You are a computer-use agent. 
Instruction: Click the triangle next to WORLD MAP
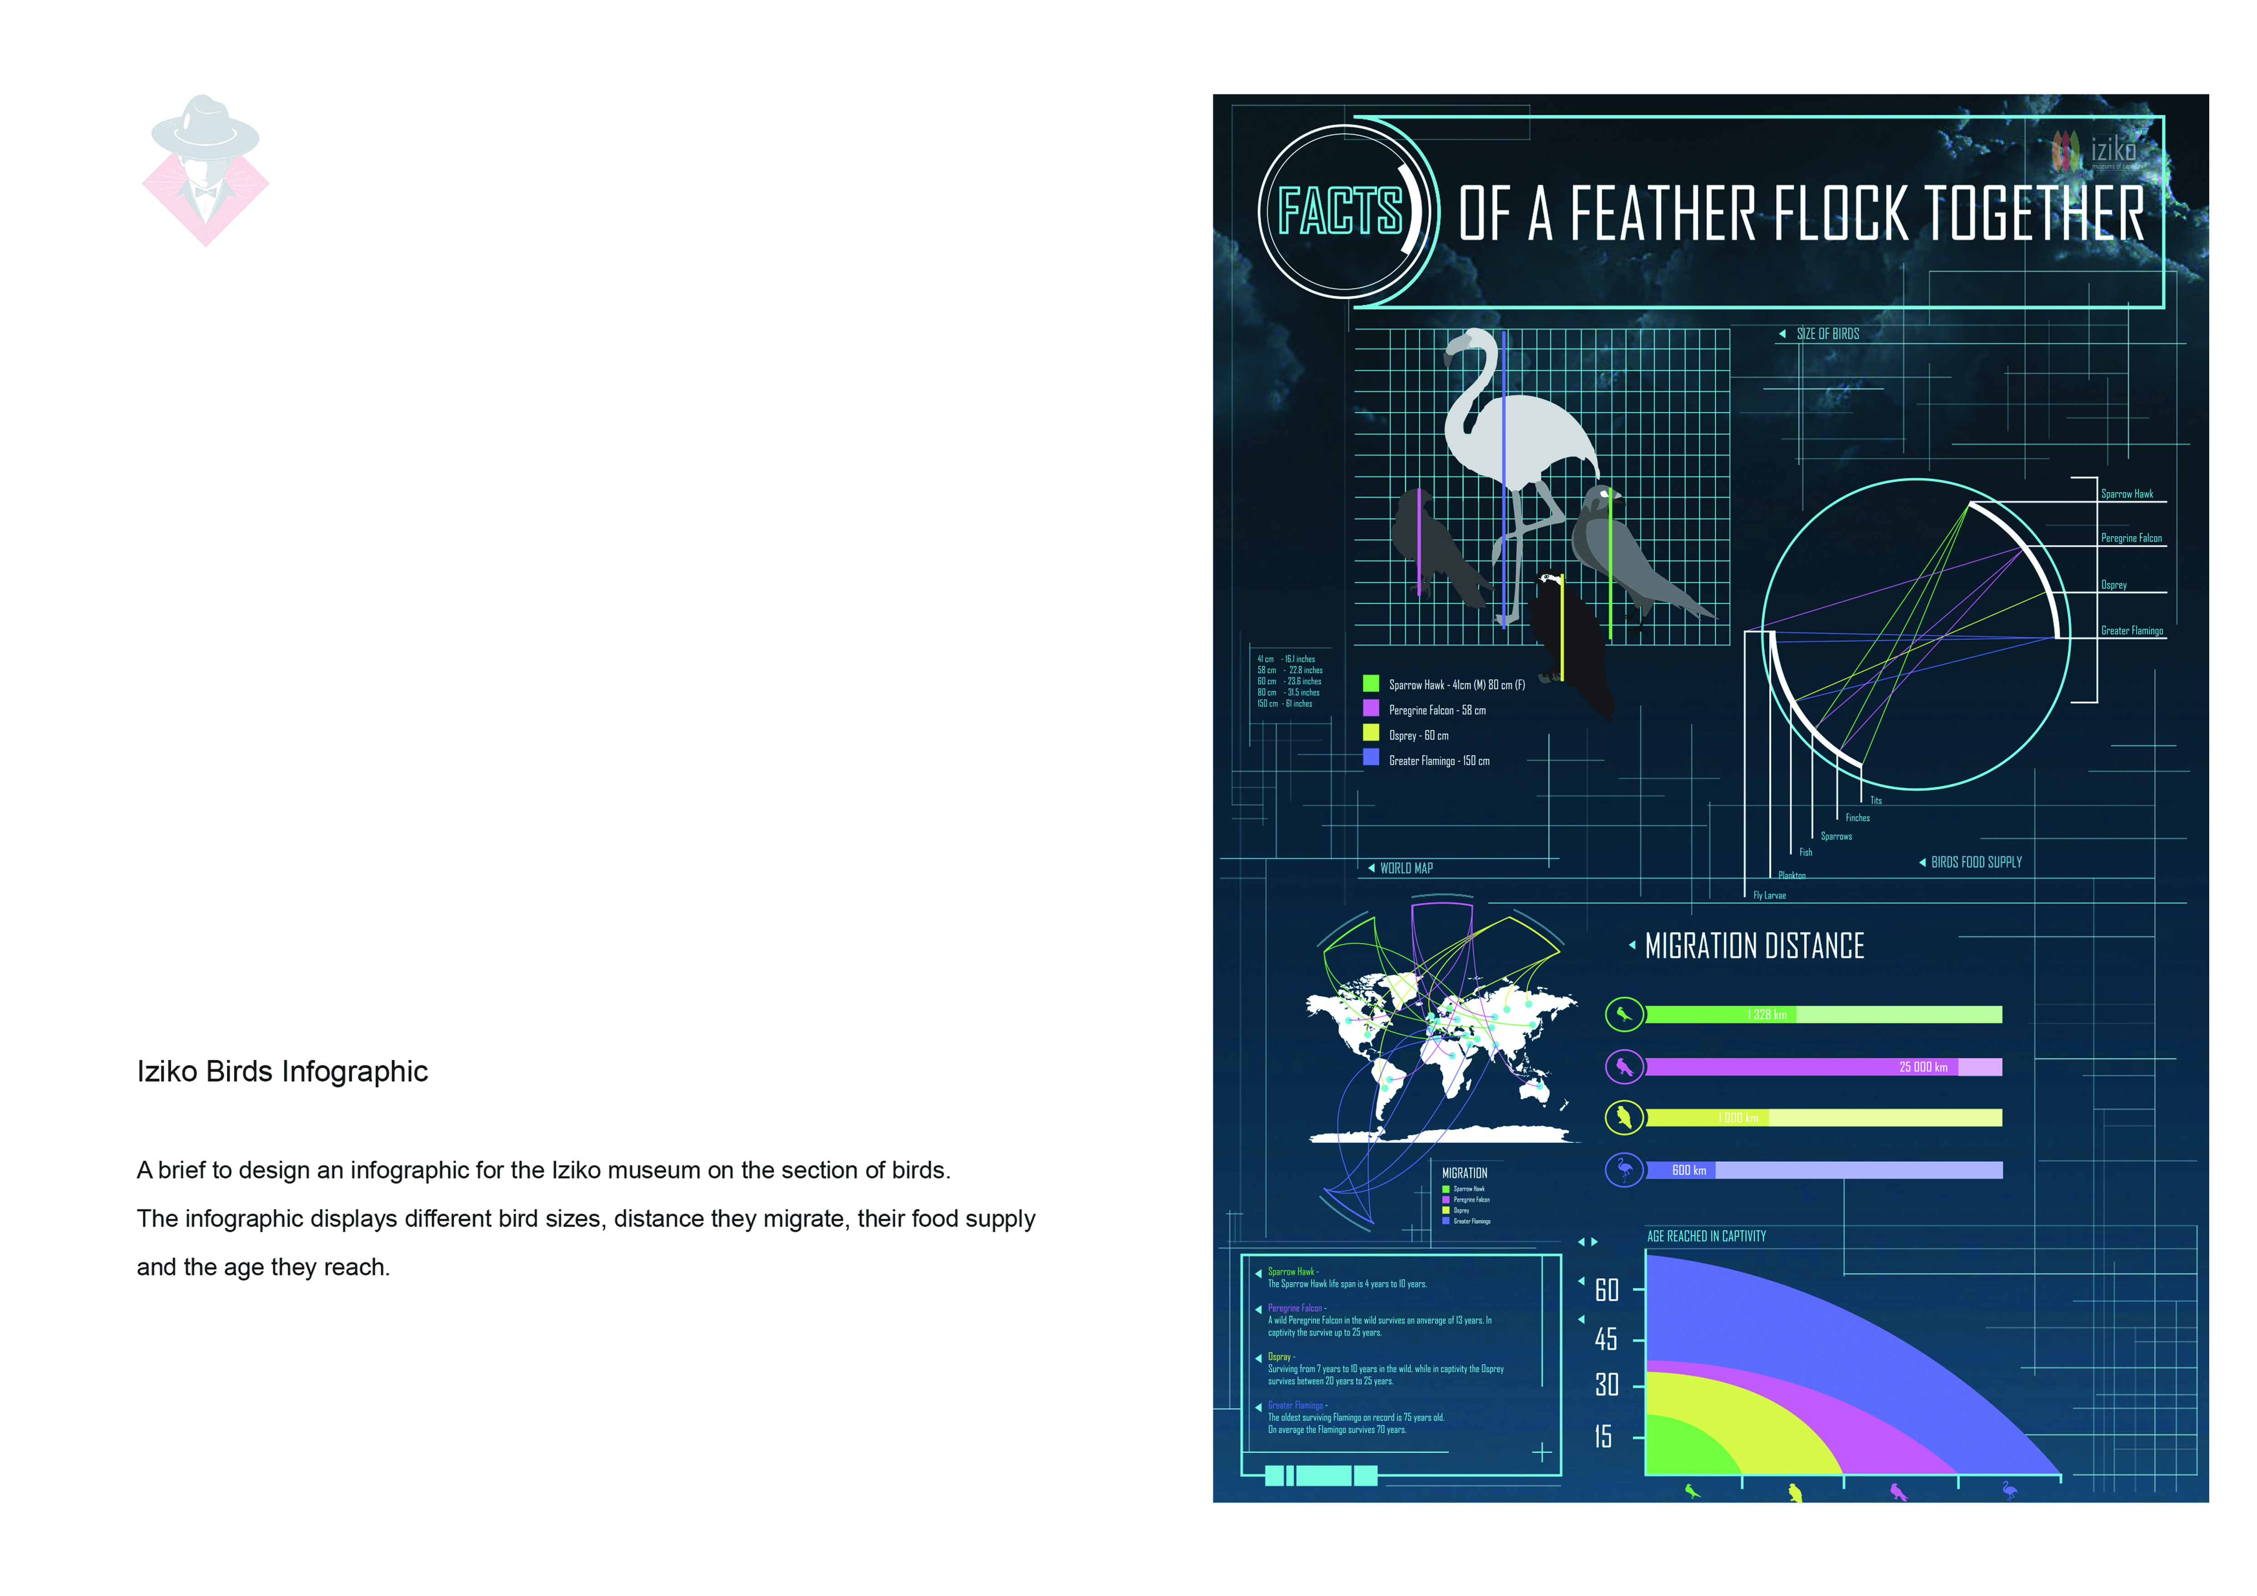coord(1371,868)
